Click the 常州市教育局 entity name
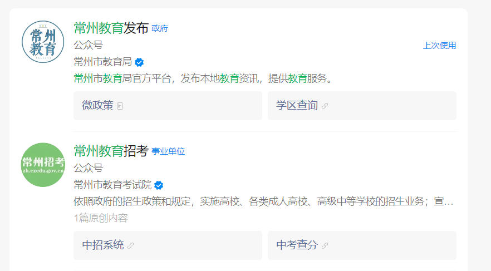491x271 pixels. tap(102, 62)
